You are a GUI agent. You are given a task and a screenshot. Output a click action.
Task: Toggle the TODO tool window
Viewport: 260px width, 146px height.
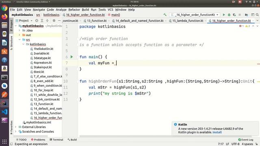tap(21, 140)
